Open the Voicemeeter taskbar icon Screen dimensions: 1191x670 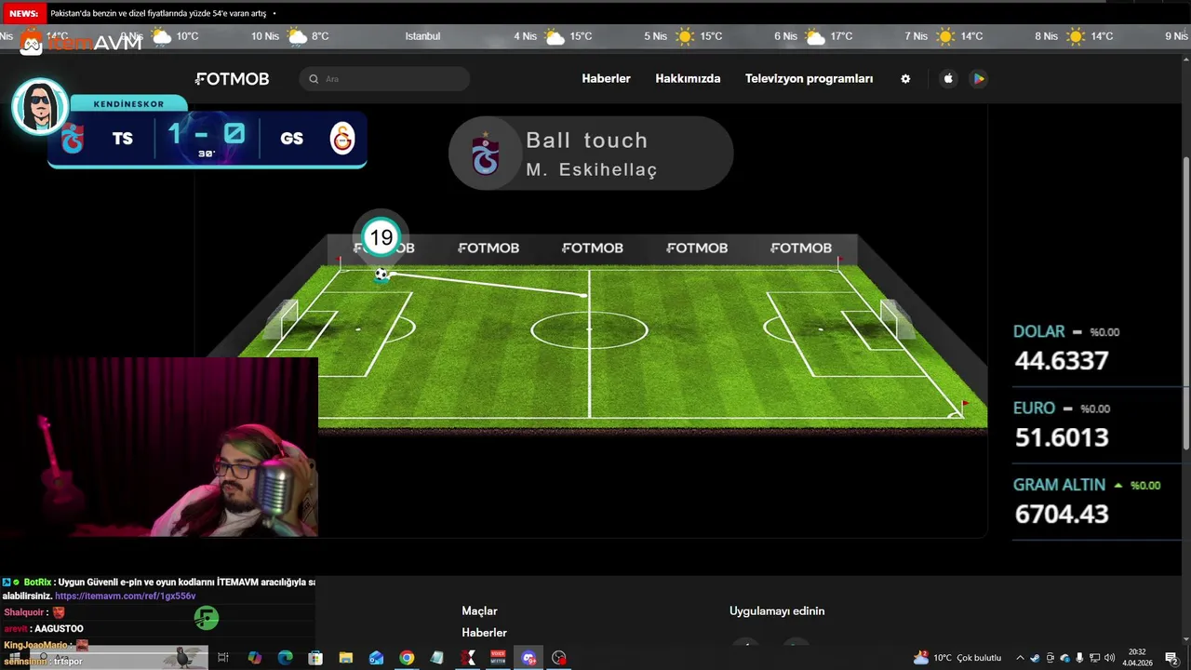coord(498,658)
